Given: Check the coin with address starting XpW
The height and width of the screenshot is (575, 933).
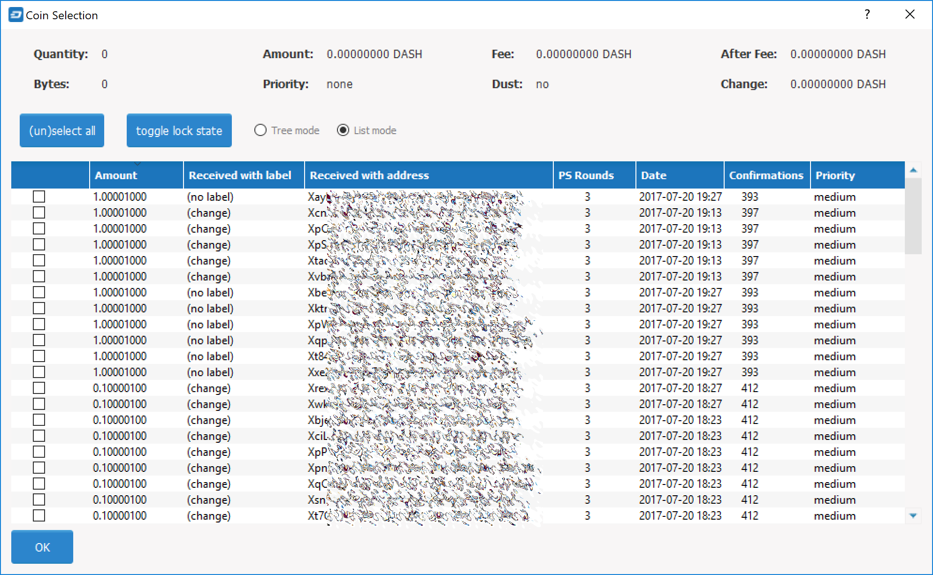Looking at the screenshot, I should click(x=39, y=324).
